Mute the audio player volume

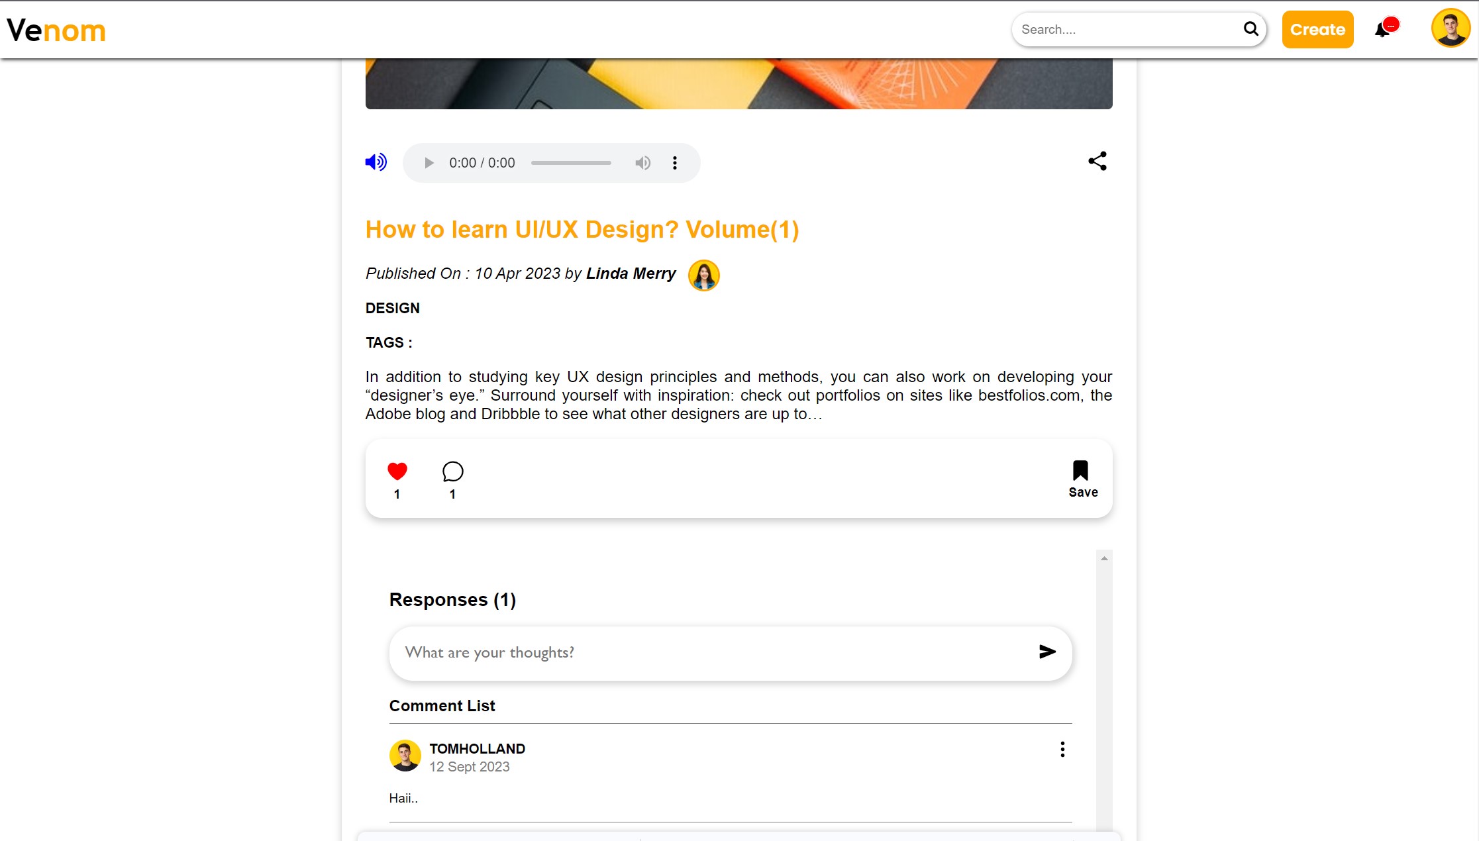(642, 163)
